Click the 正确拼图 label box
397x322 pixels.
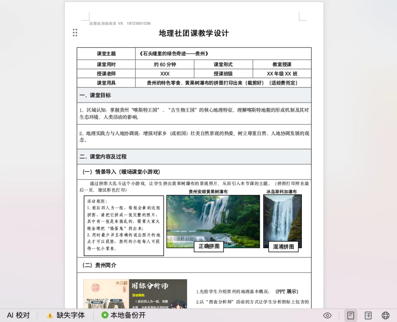209,246
